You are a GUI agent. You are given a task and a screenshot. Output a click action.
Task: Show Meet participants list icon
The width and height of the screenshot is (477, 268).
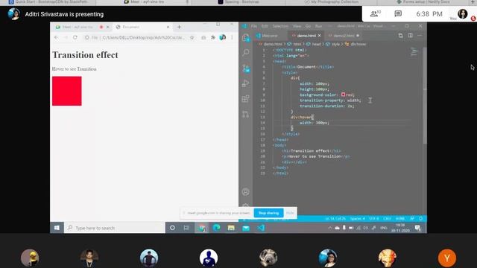[376, 13]
